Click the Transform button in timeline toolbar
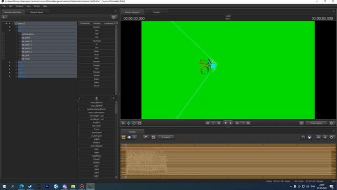337x190 pixels. (x=166, y=137)
